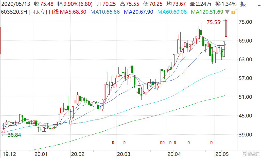Click the turnover rate 换1.34%

point(226,4)
